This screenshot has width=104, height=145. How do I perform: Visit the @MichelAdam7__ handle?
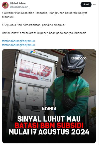click(x=20, y=7)
